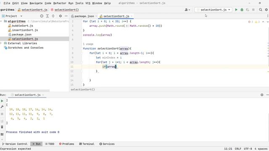The height and width of the screenshot is (151, 269).
Task: Stop process button in Run panel
Action: pos(2,114)
